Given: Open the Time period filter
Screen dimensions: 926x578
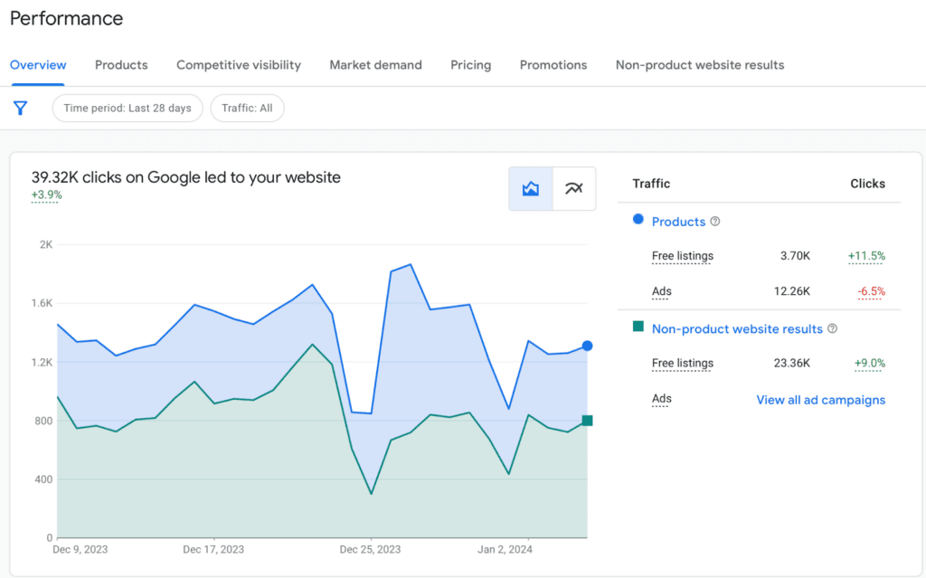Looking at the screenshot, I should (127, 108).
